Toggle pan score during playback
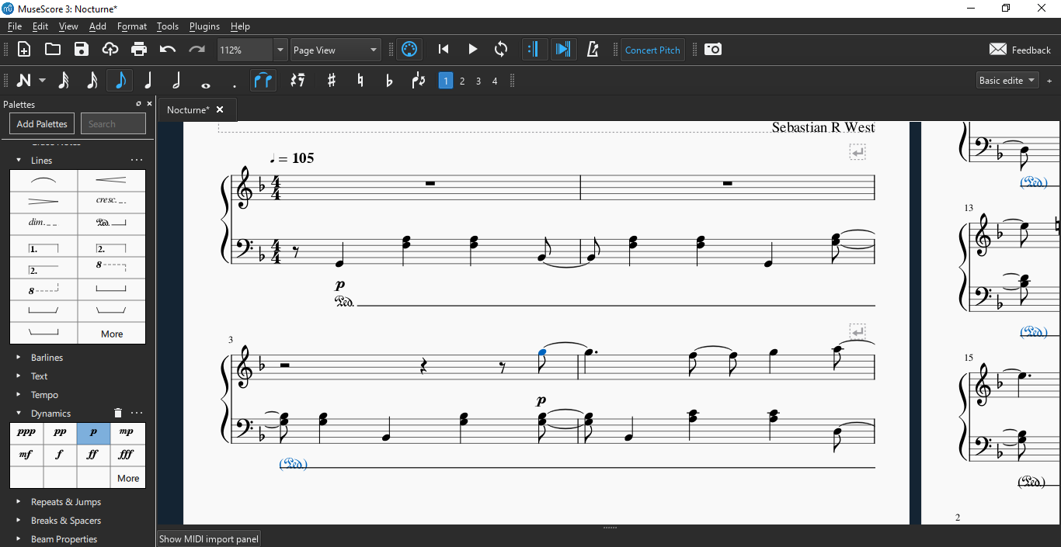Image resolution: width=1061 pixels, height=547 pixels. [x=563, y=50]
